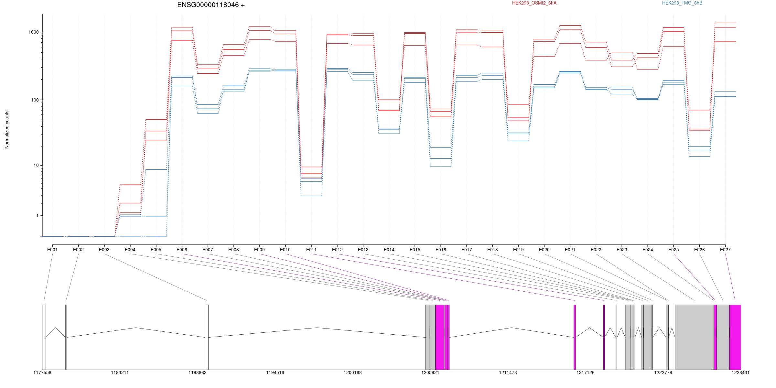Select exon bin label E012

coord(337,250)
